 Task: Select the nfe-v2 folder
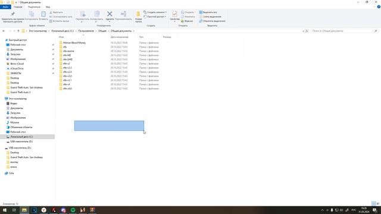tap(66, 64)
